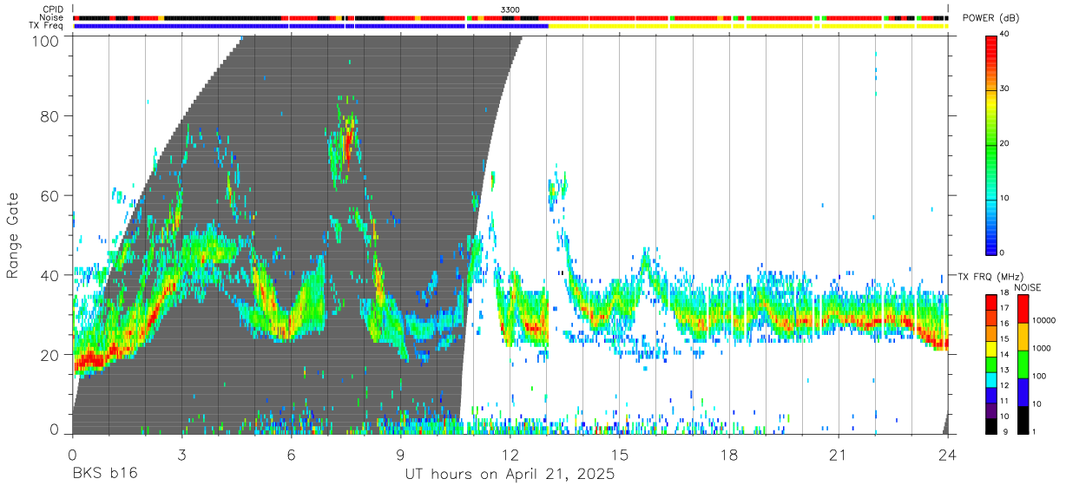Click the TX frequency colorbar legend
This screenshot has height=492, width=1066.
click(991, 364)
